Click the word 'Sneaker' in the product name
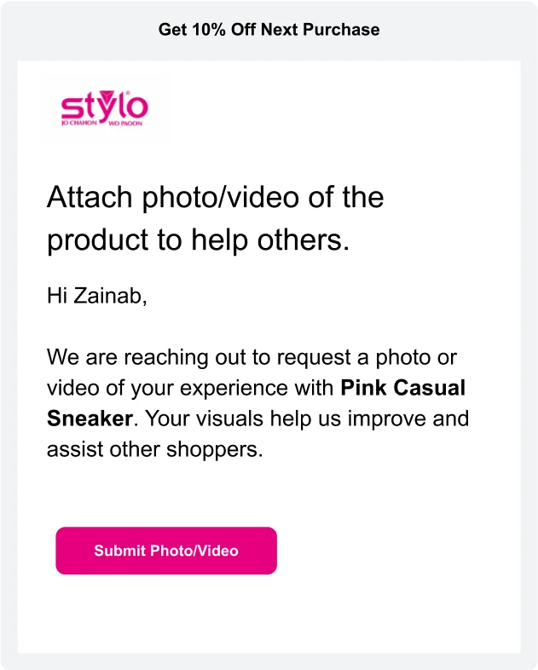Image resolution: width=538 pixels, height=670 pixels. (x=90, y=419)
